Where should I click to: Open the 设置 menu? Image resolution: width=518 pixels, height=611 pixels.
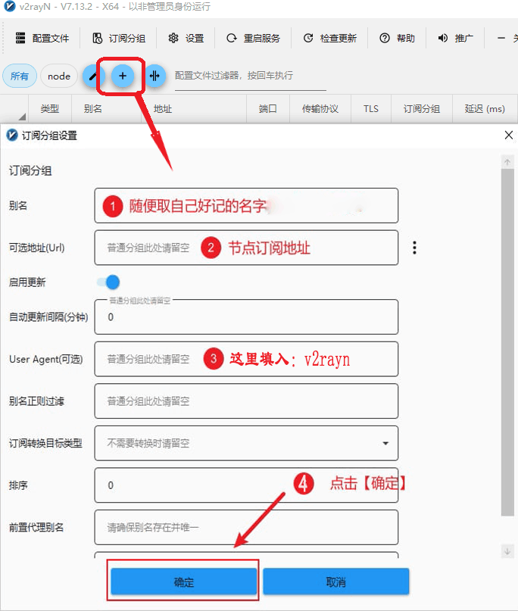[x=186, y=38]
